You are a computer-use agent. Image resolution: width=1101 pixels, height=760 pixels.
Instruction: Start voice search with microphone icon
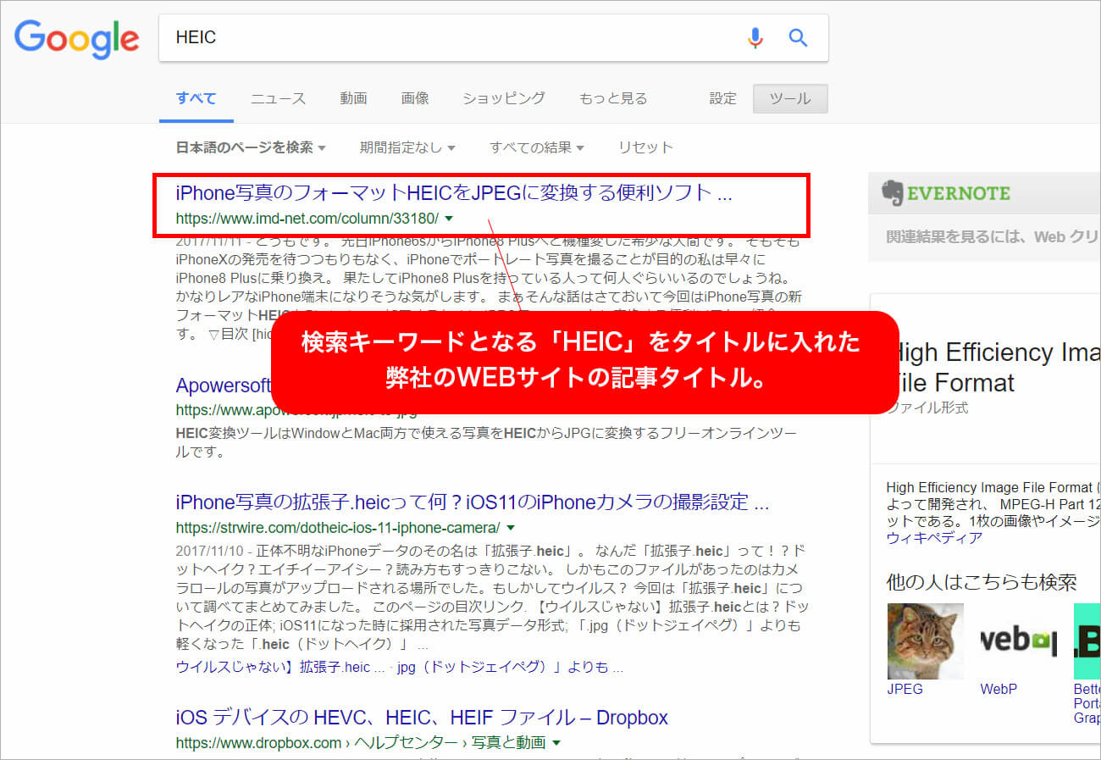pyautogui.click(x=755, y=37)
